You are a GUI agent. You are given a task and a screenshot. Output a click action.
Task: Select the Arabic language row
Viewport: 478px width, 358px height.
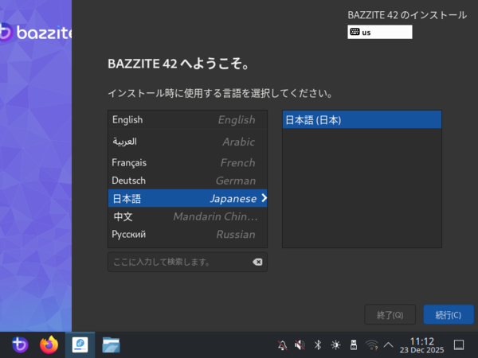[x=187, y=142]
